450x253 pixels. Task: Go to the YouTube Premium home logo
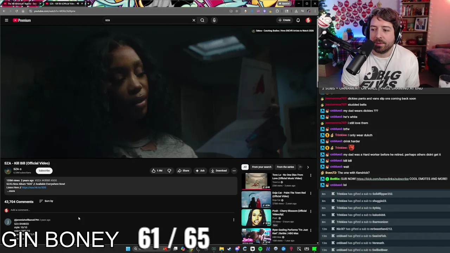pyautogui.click(x=22, y=20)
